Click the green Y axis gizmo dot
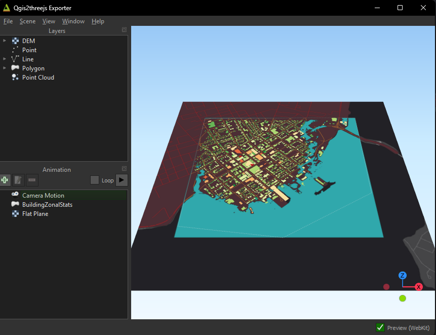The height and width of the screenshot is (335, 436). (403, 298)
